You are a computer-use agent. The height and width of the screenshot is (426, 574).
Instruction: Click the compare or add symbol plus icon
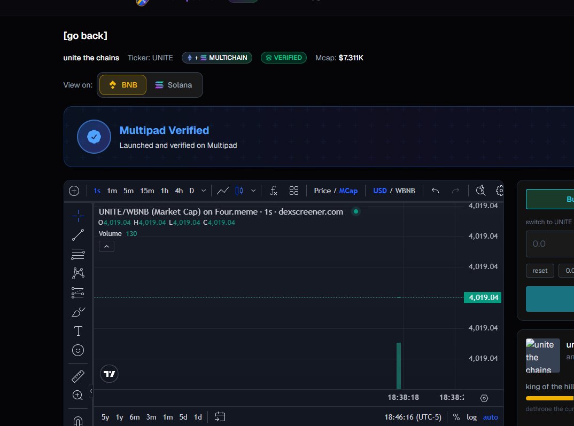click(74, 191)
